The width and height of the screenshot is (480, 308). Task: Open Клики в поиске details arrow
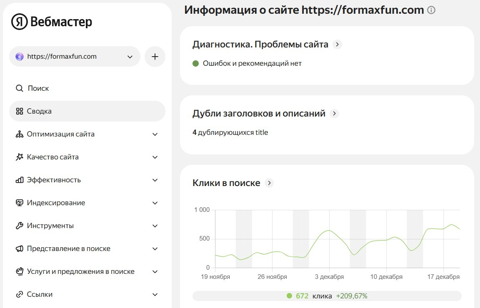point(269,183)
